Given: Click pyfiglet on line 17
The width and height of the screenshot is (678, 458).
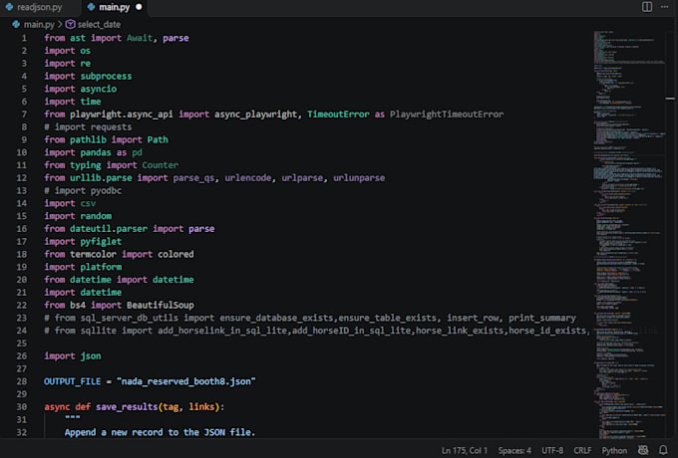Looking at the screenshot, I should click(x=101, y=242).
